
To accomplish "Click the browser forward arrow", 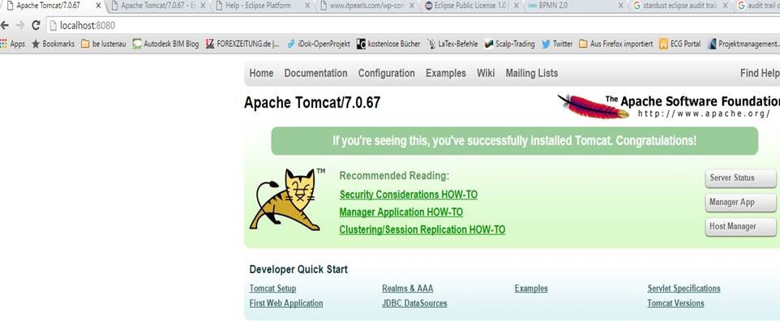I will 20,25.
